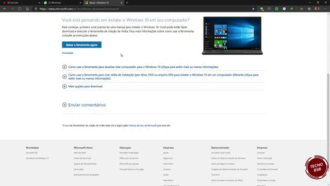Open the browser settings ellipsis menu
330x186 pixels.
[x=325, y=9]
